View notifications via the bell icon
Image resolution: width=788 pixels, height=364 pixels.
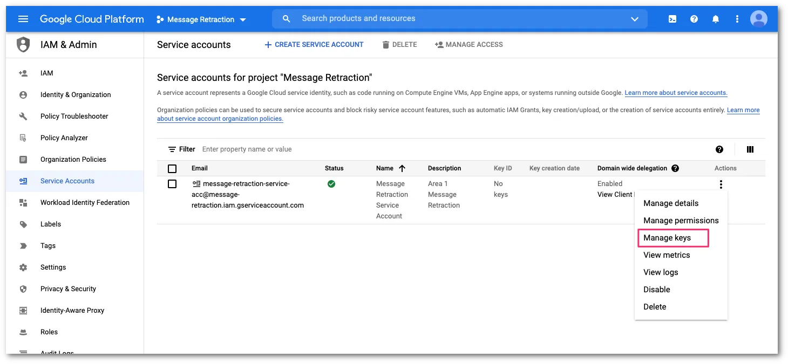pos(715,18)
